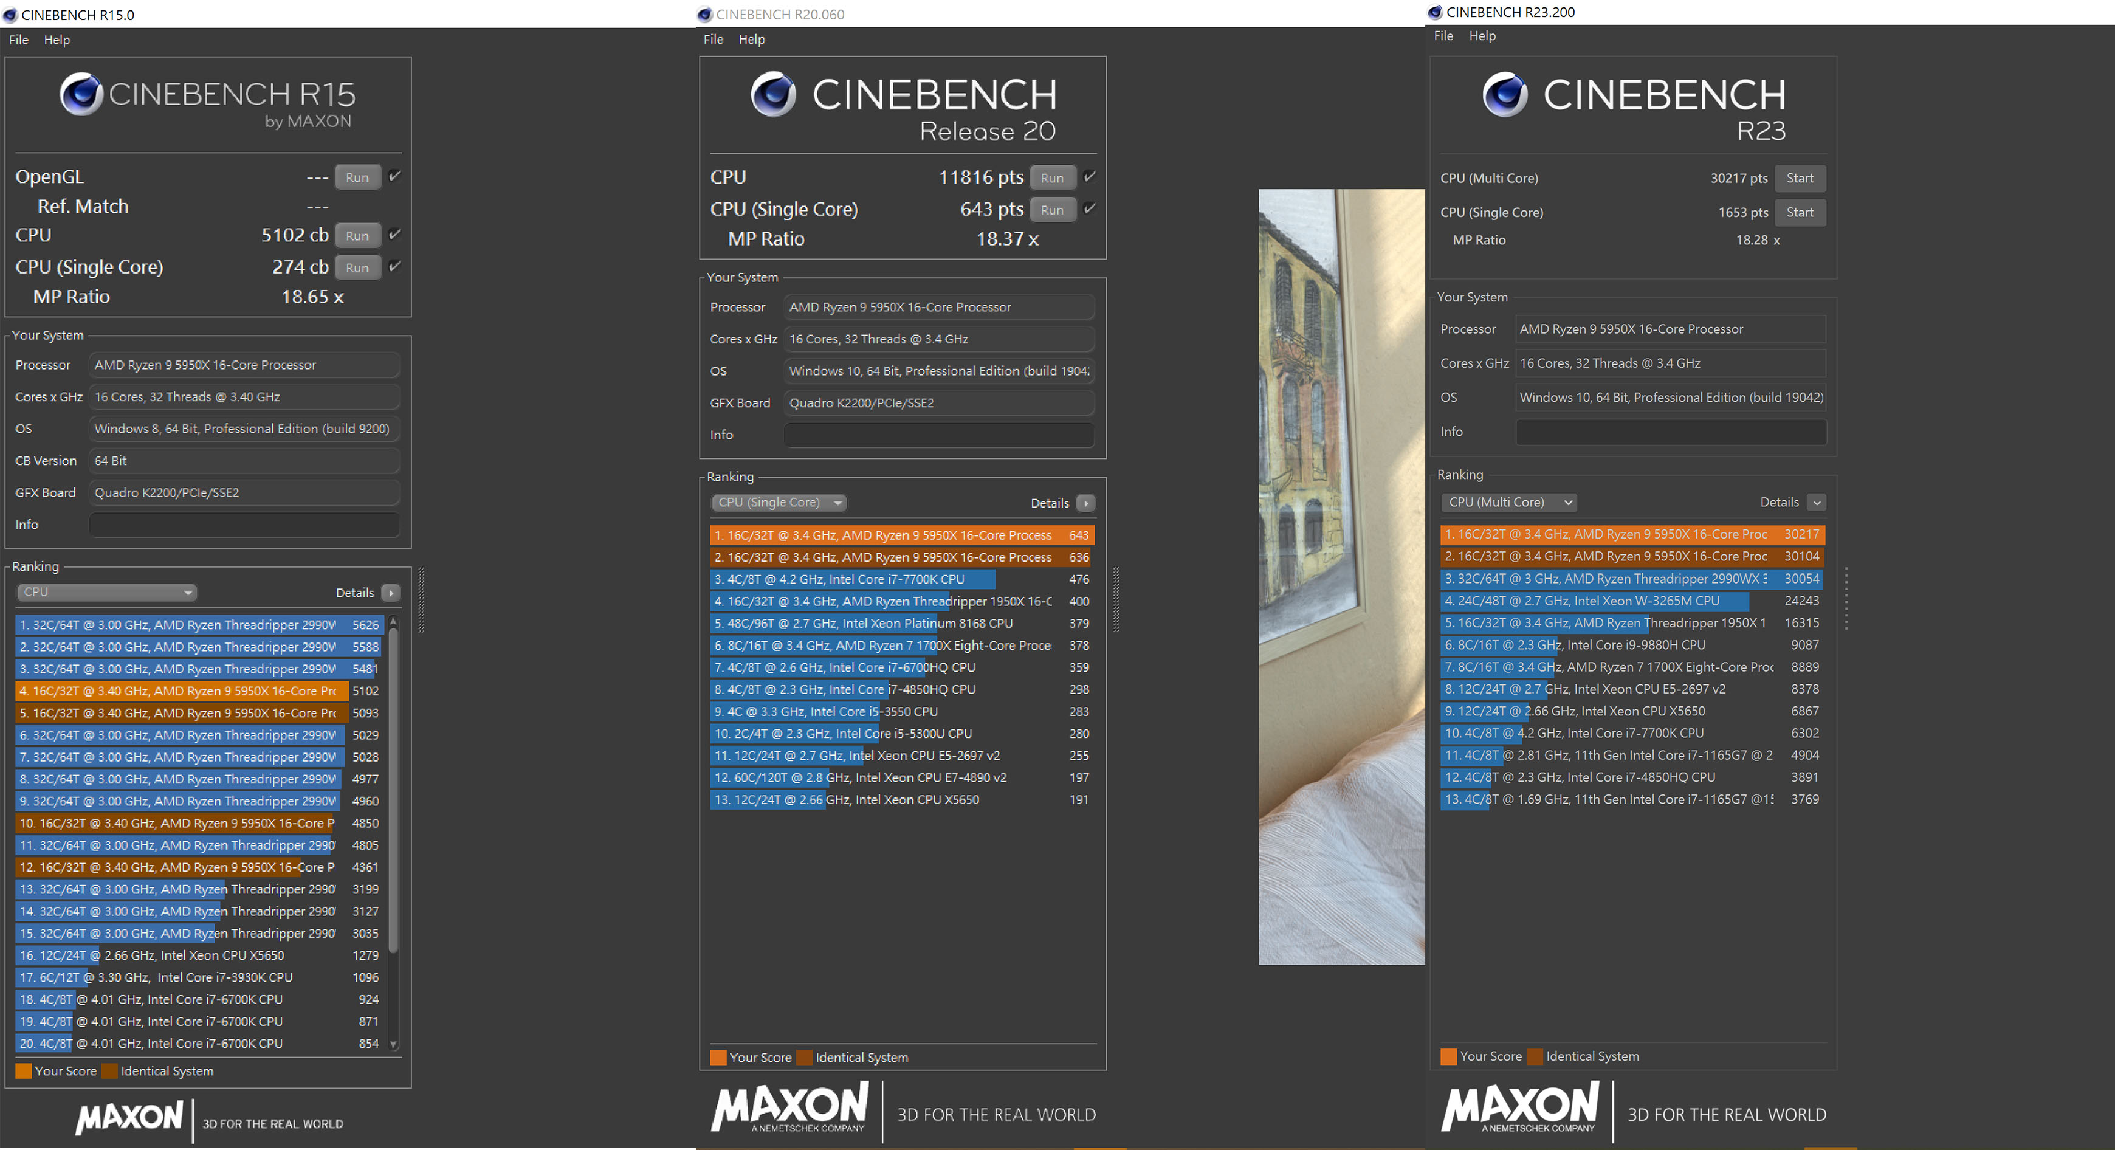The height and width of the screenshot is (1150, 2115).
Task: Click the R23 Info input field
Action: pyautogui.click(x=1671, y=432)
